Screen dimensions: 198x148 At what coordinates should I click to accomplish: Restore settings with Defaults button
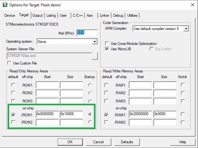pyautogui.click(x=127, y=142)
